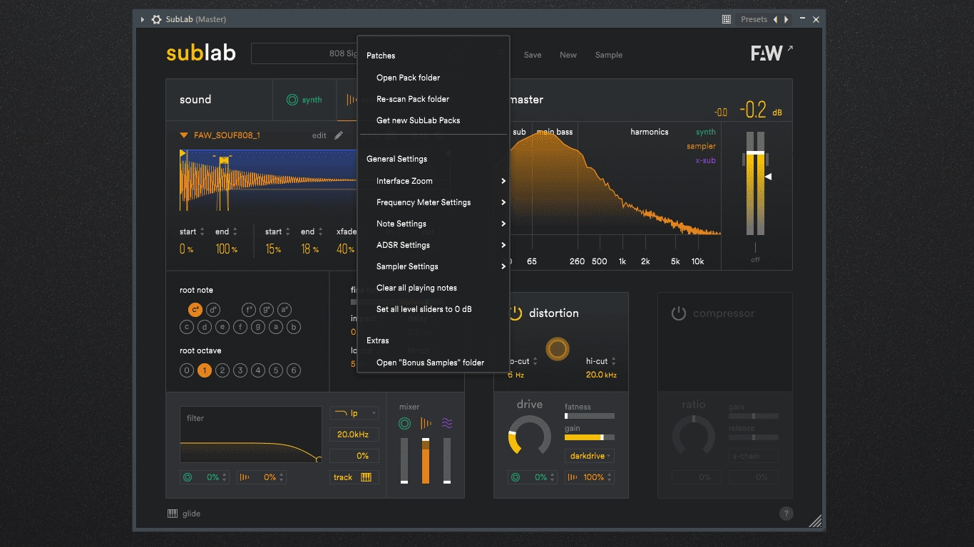Expand Interface Zoom submenu
974x547 pixels.
(x=434, y=181)
